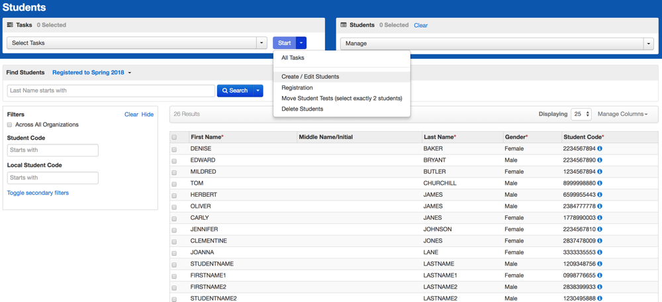Click the Last Name starts with field
Viewport: 662px width, 302px height.
(x=111, y=91)
